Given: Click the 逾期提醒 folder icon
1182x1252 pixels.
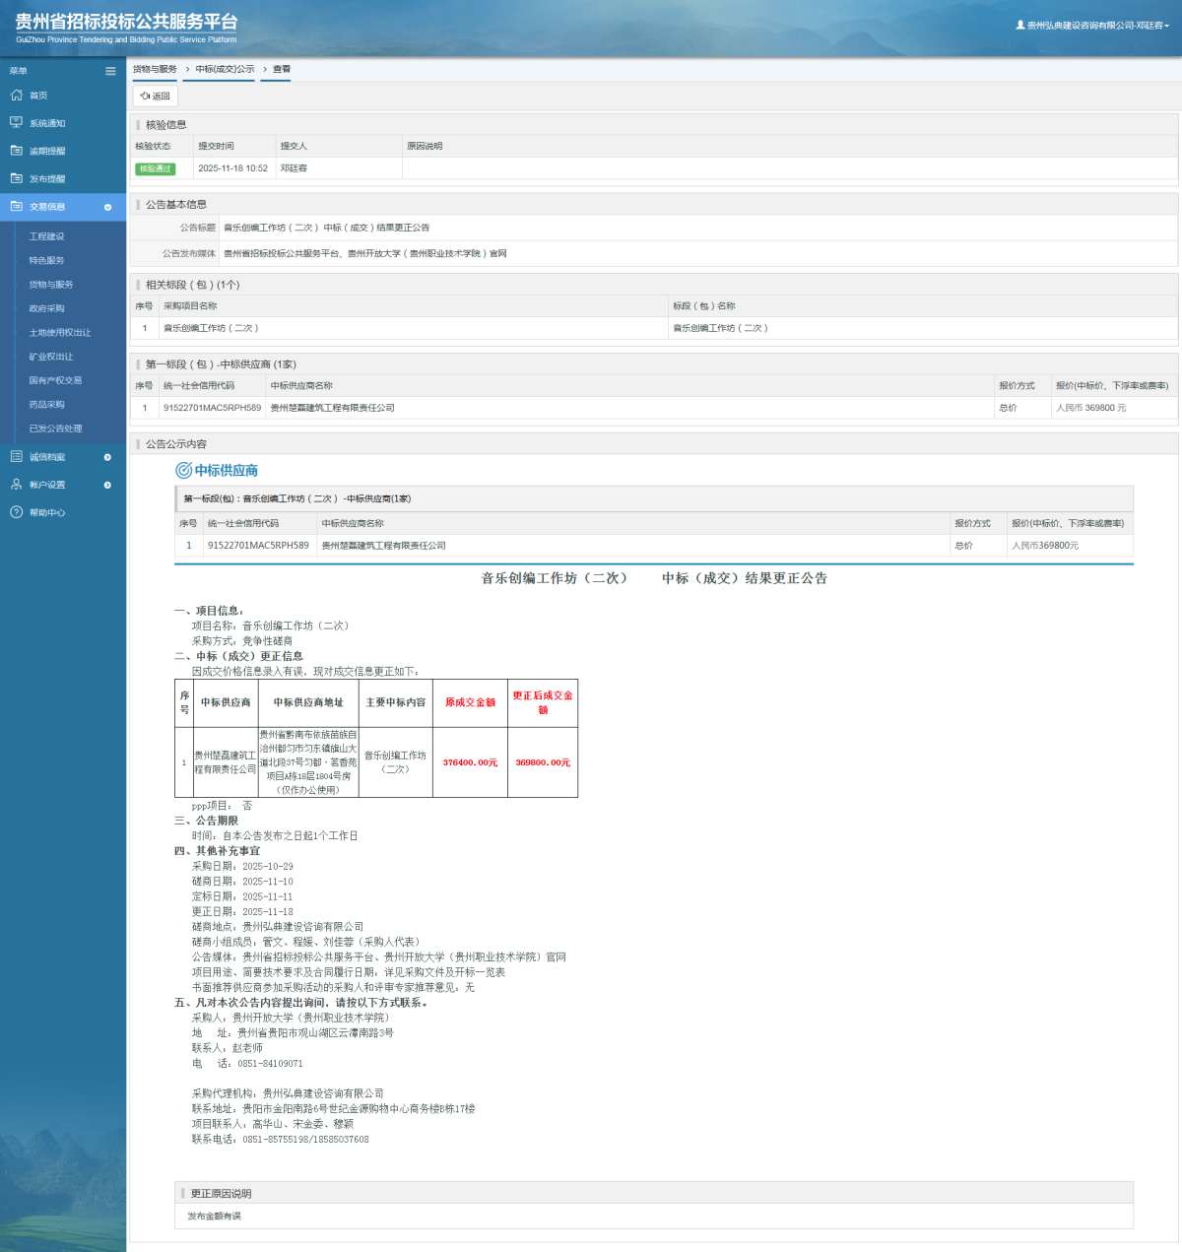Looking at the screenshot, I should (x=16, y=151).
